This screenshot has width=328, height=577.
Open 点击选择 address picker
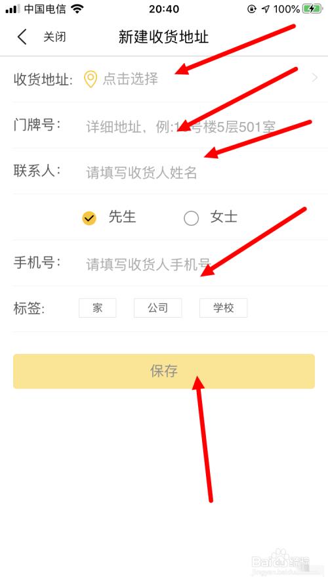[130, 79]
